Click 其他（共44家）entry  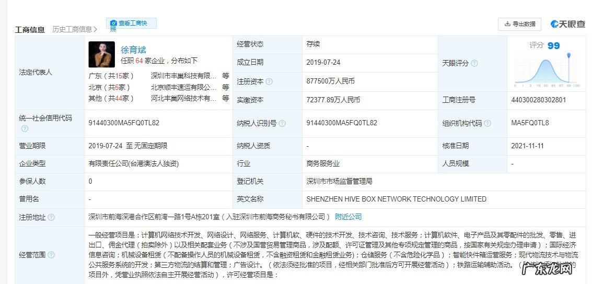tap(111, 99)
